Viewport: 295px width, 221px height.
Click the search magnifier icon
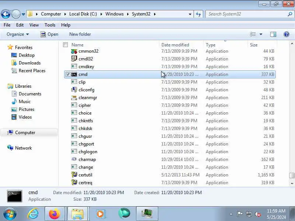point(290,14)
